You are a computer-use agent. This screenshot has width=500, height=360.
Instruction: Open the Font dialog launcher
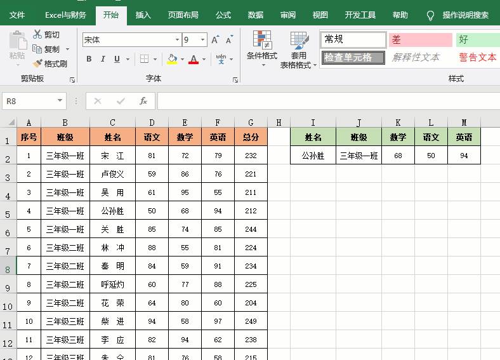235,80
